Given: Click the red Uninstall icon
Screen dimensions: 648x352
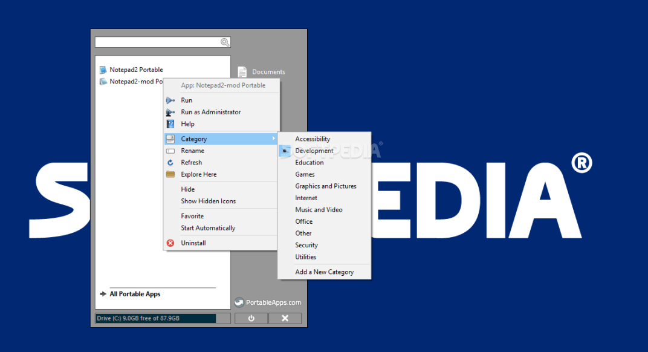Looking at the screenshot, I should 170,243.
